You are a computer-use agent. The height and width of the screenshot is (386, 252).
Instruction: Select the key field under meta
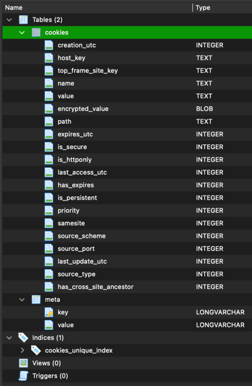click(127, 312)
